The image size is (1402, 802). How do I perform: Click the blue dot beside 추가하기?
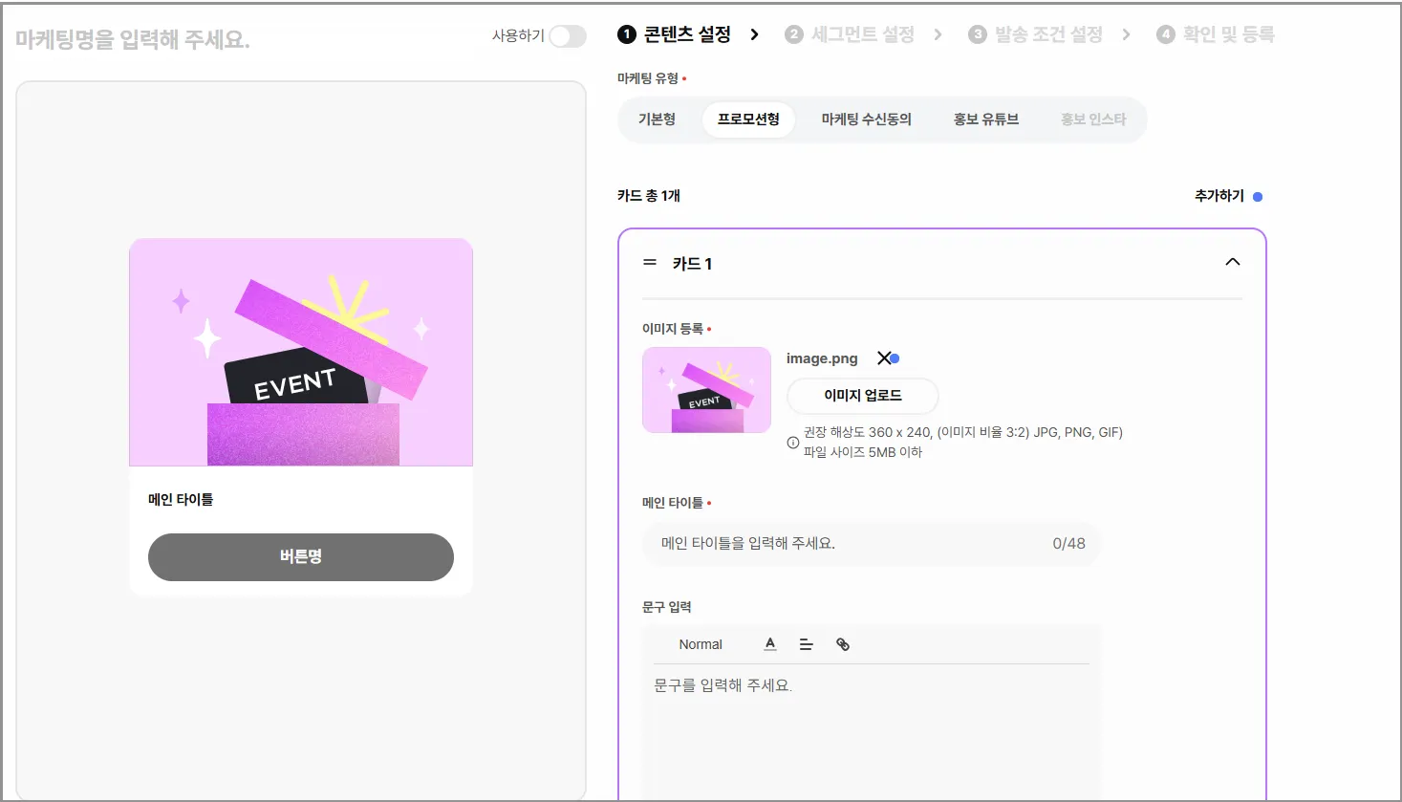coord(1258,197)
